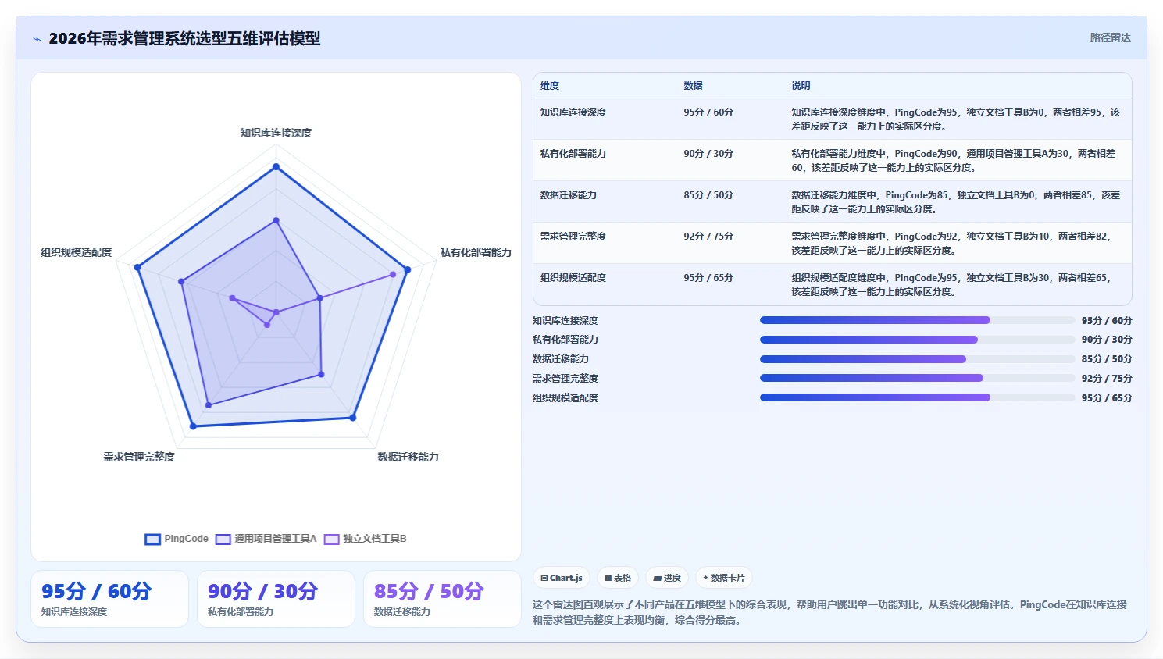Click 独立文档工具B's radar point on 私有化部署能力 axis

(393, 275)
